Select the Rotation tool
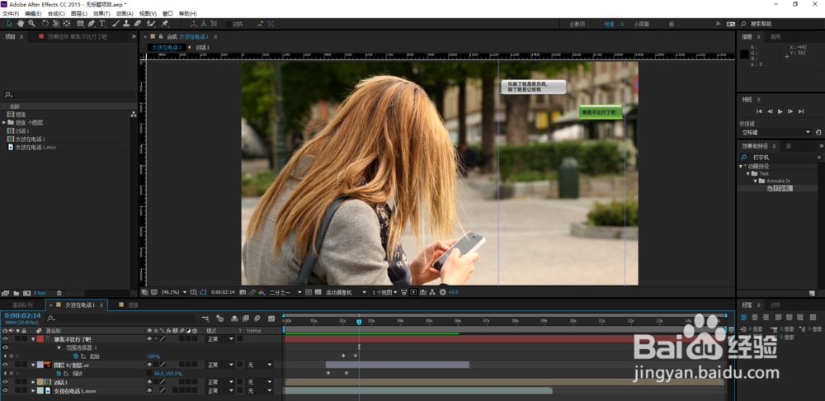 tap(45, 24)
